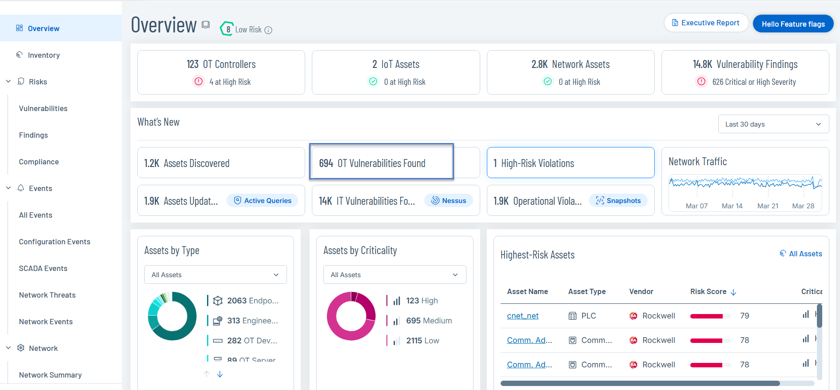
Task: Sort by Risk Score column arrow
Action: (x=733, y=292)
